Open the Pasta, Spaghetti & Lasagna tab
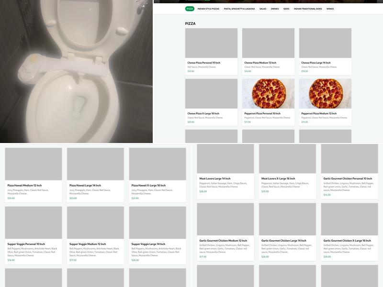This screenshot has width=383, height=287. pyautogui.click(x=239, y=9)
